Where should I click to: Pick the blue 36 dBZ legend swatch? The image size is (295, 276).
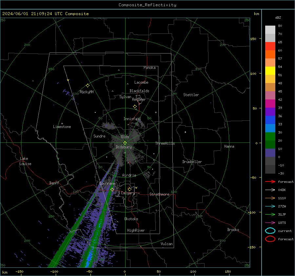point(270,120)
